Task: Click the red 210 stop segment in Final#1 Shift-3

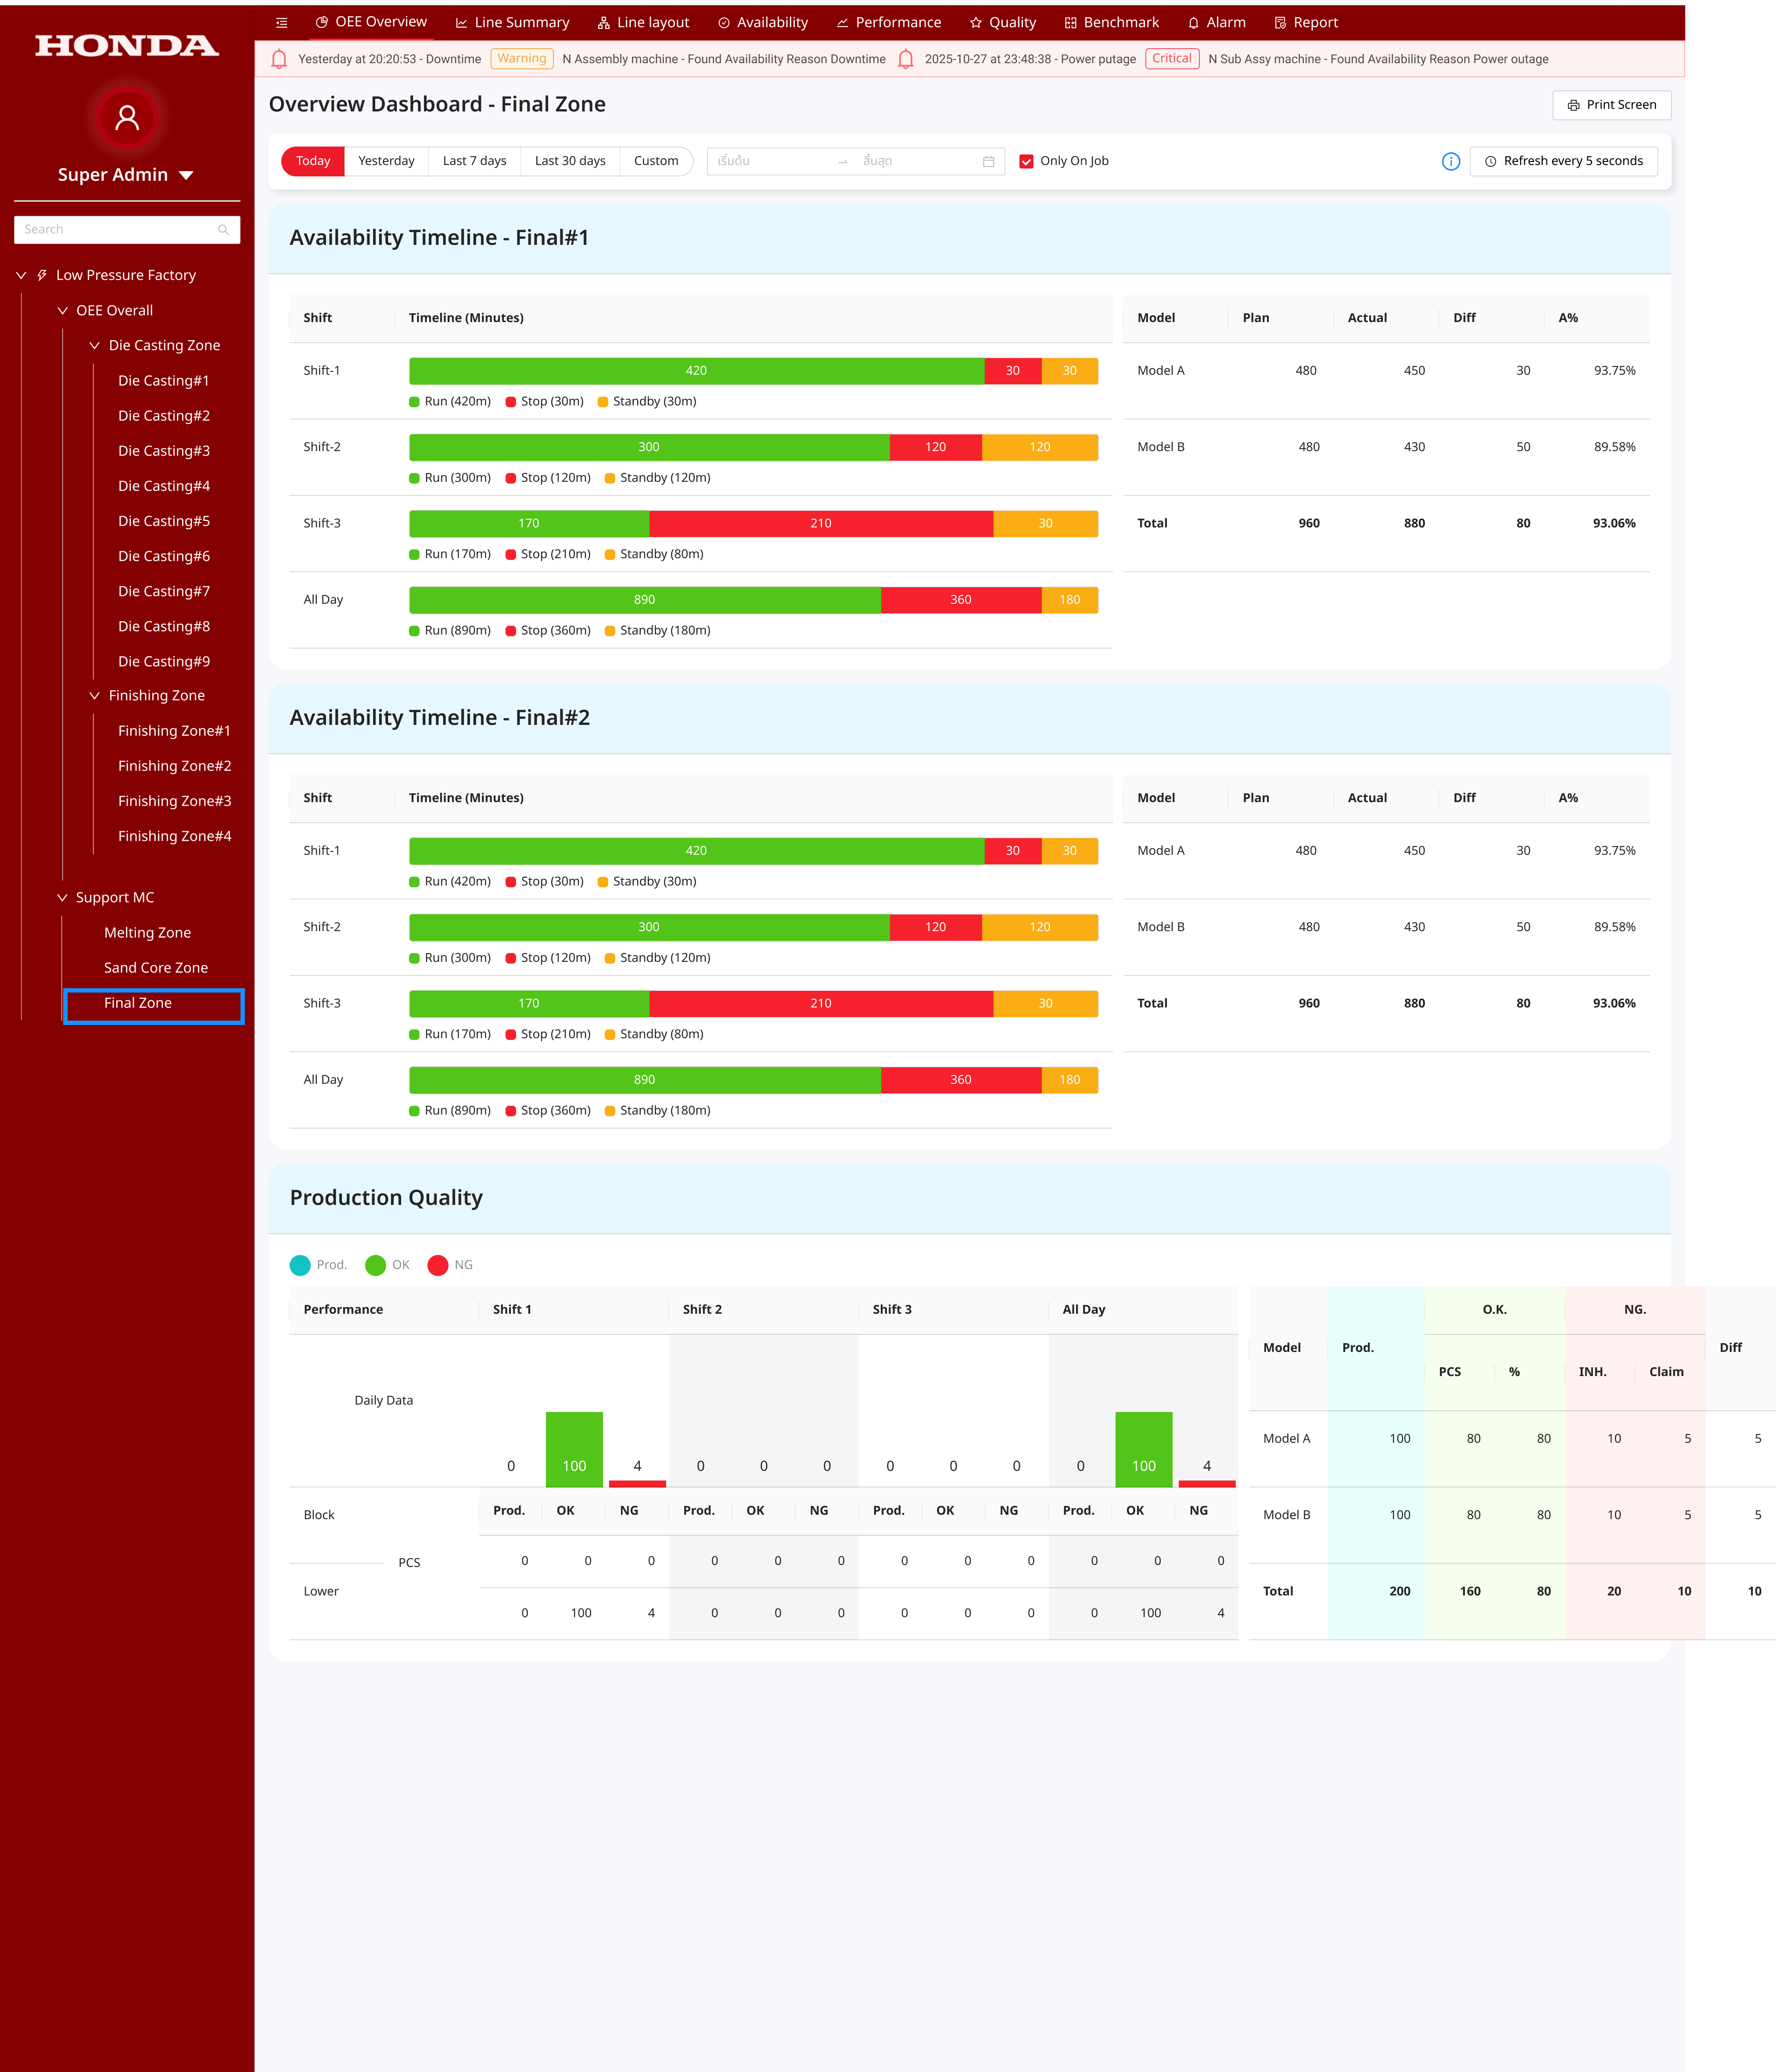Action: point(820,523)
